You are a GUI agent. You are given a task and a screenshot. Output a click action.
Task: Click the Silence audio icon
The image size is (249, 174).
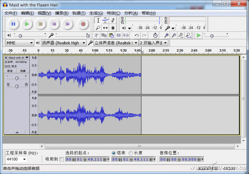(x=126, y=35)
